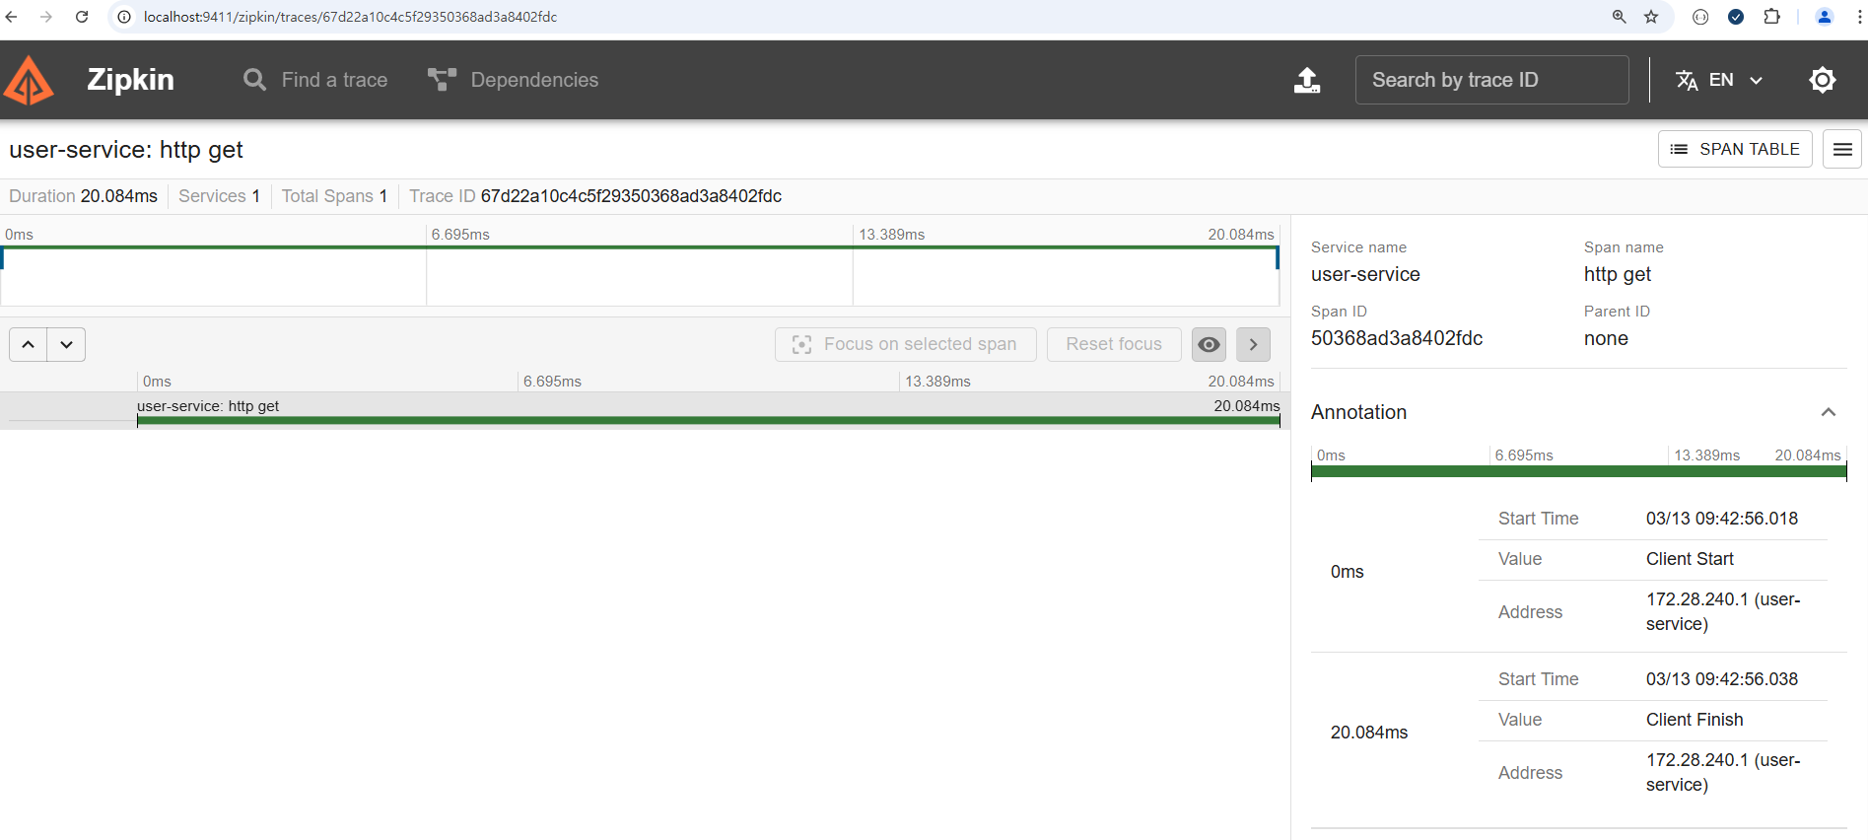Collapse the Annotation section

coord(1829,412)
